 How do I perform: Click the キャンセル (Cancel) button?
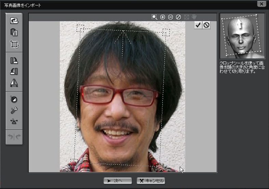151,181
